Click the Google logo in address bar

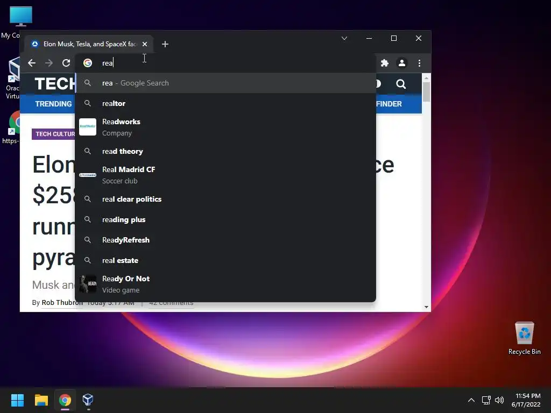pos(88,63)
